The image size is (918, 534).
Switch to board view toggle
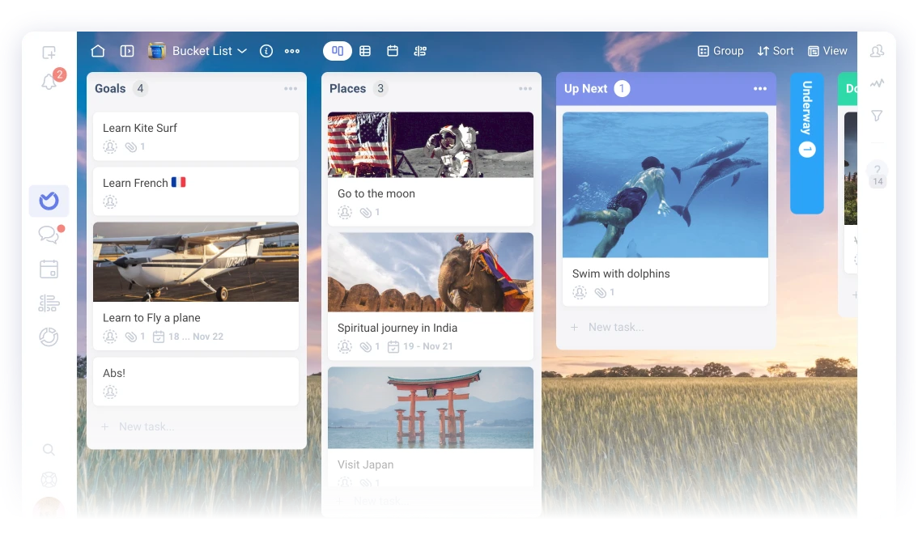tap(338, 51)
